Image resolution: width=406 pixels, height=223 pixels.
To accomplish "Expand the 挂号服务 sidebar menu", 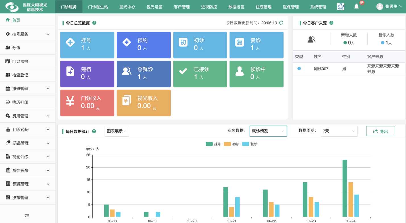I will tap(28, 34).
